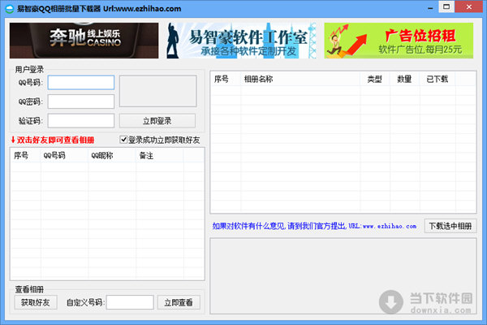
Task: Click 立即查看 beside the custom number field
Action: (x=179, y=302)
